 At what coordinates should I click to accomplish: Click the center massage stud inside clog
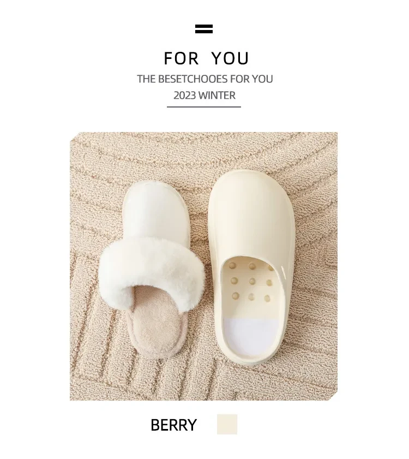click(252, 282)
